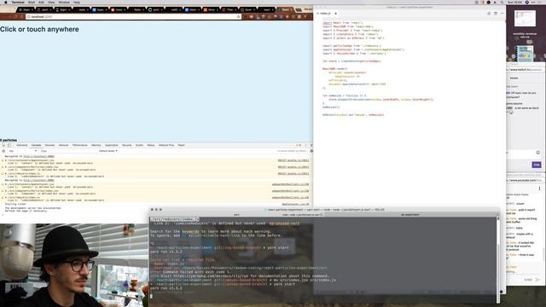Open the Terminal menu in menu bar
This screenshot has width=546, height=307.
(18, 2)
